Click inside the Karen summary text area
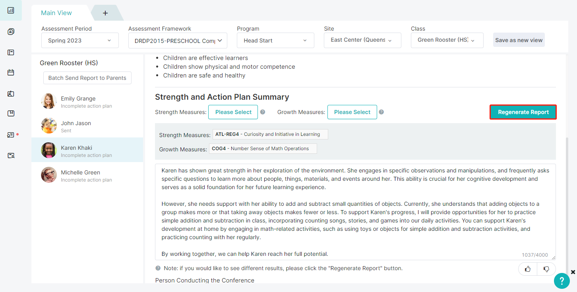This screenshot has height=292, width=577. tap(355, 212)
